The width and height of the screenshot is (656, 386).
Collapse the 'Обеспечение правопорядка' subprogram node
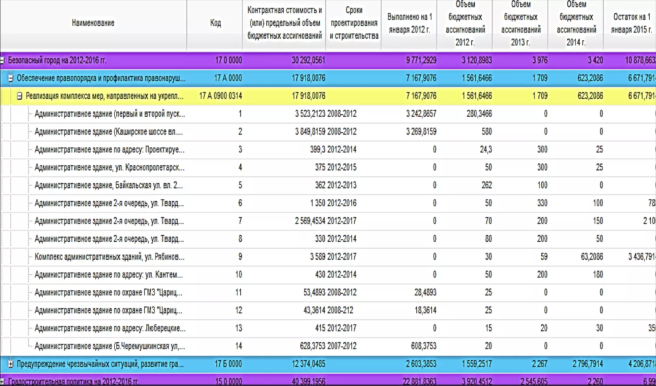click(11, 78)
